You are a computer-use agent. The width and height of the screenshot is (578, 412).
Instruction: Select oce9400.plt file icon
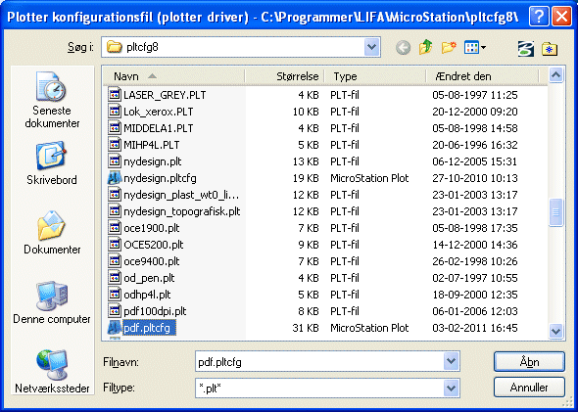click(x=115, y=260)
